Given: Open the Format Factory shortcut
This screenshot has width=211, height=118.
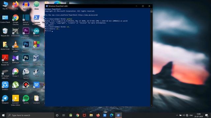Looking at the screenshot, I should point(26,73).
